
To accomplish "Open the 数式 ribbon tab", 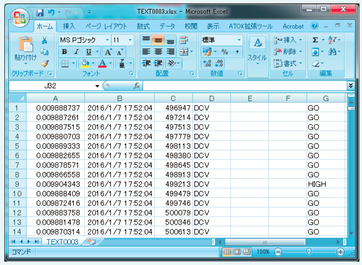I will coord(143,26).
